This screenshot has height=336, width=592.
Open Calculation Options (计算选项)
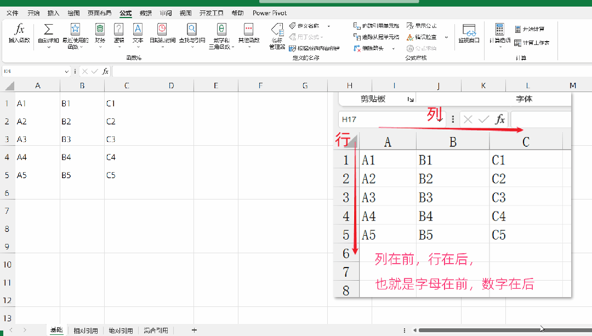coord(500,36)
